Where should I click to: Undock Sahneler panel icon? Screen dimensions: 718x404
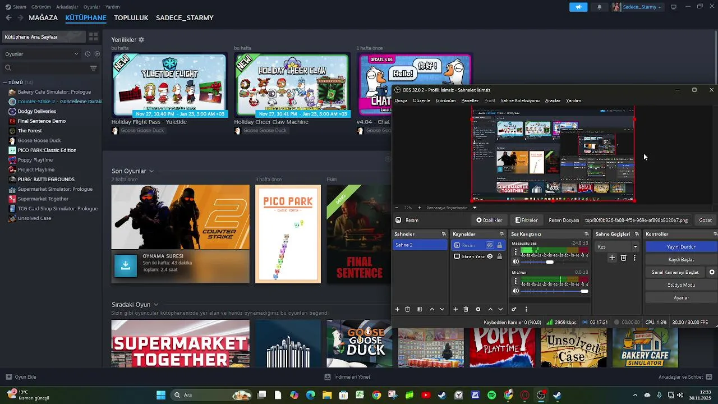[444, 234]
